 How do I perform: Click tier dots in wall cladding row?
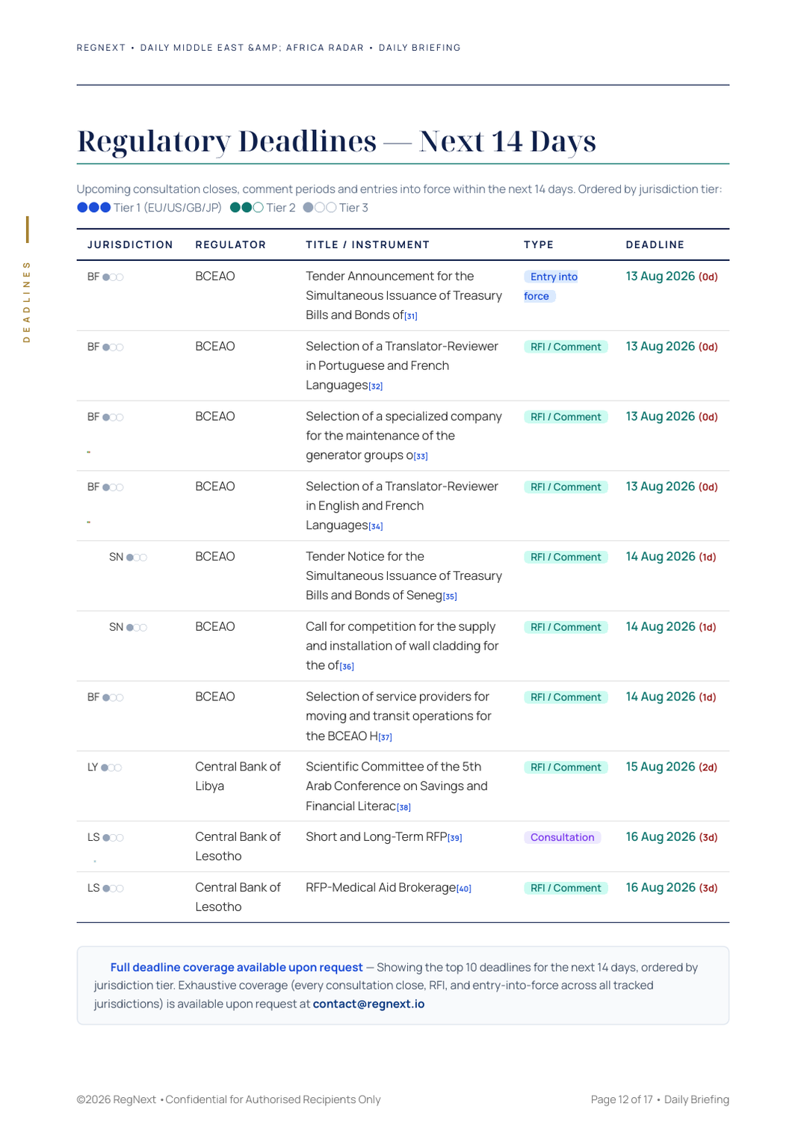[137, 628]
